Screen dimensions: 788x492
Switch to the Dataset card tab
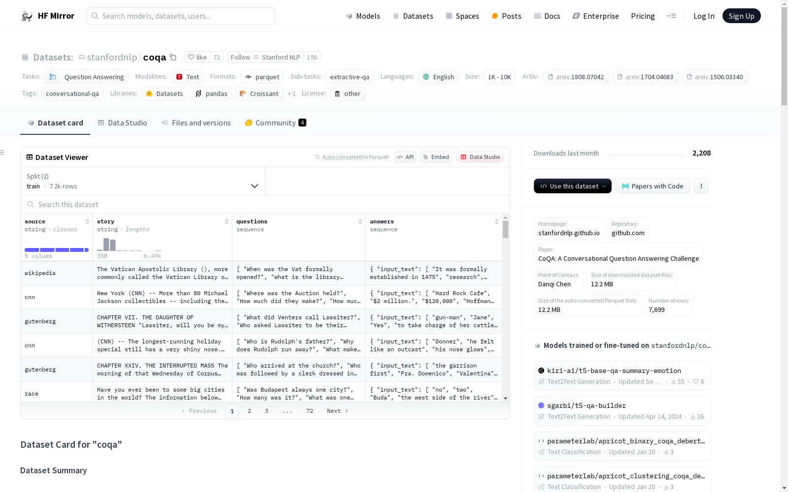[x=55, y=123]
